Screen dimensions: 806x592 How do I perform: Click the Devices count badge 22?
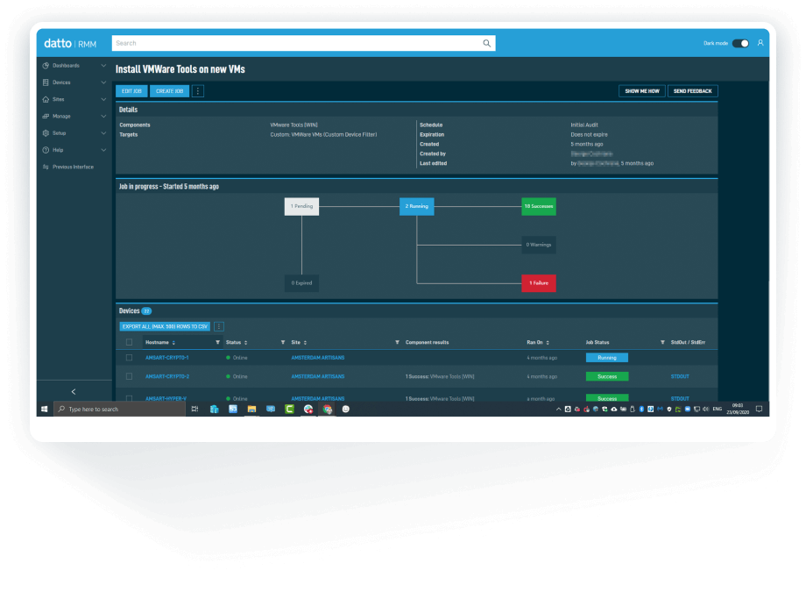click(146, 311)
